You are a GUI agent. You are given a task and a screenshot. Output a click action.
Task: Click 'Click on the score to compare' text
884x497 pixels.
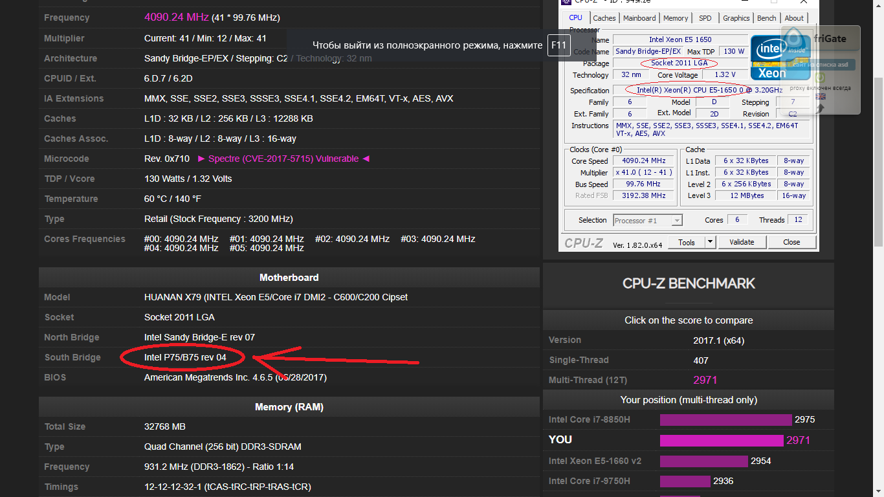pyautogui.click(x=689, y=320)
